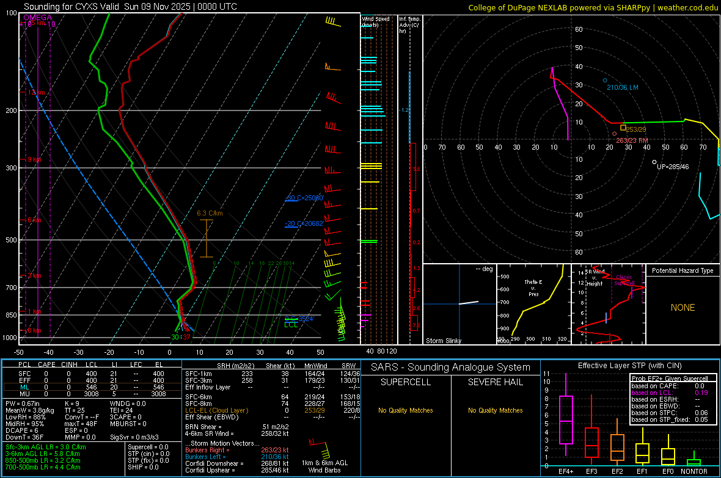Click the DCAPE = 6 value

click(x=22, y=430)
